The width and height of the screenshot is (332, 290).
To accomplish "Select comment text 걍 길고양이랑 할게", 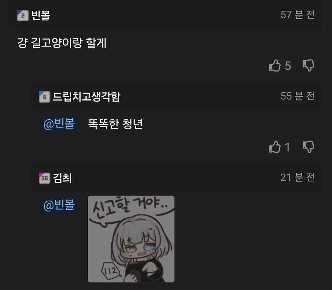I will click(x=62, y=43).
